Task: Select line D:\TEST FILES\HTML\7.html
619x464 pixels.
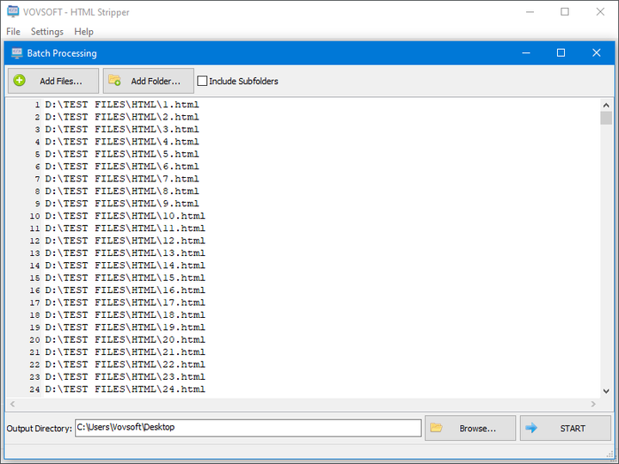Action: coord(122,179)
